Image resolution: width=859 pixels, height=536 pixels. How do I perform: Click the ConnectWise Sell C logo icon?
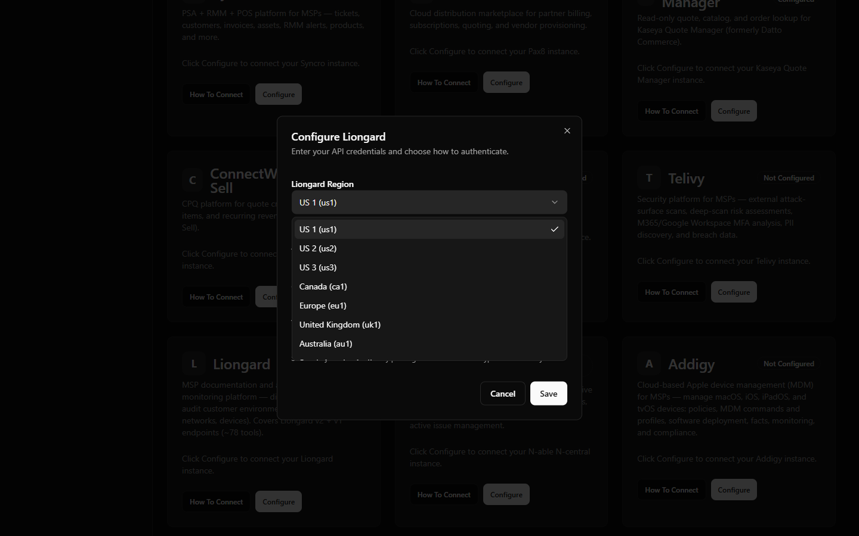(x=193, y=180)
